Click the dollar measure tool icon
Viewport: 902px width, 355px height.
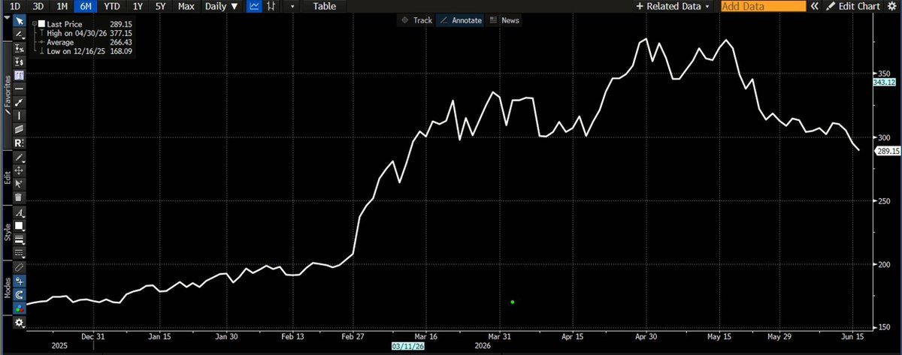pyautogui.click(x=20, y=62)
